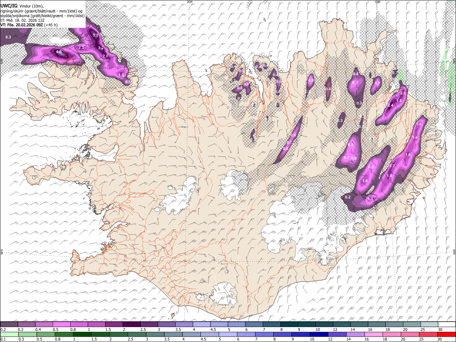
Task: Click the valid time line 'VT: Fös. 20.02.2026 09Z'
Action: (21, 25)
